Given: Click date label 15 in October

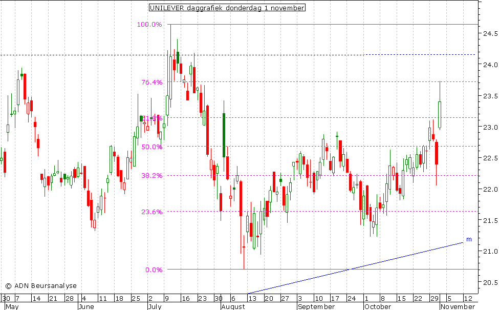Looking at the screenshot, I should coord(402,299).
